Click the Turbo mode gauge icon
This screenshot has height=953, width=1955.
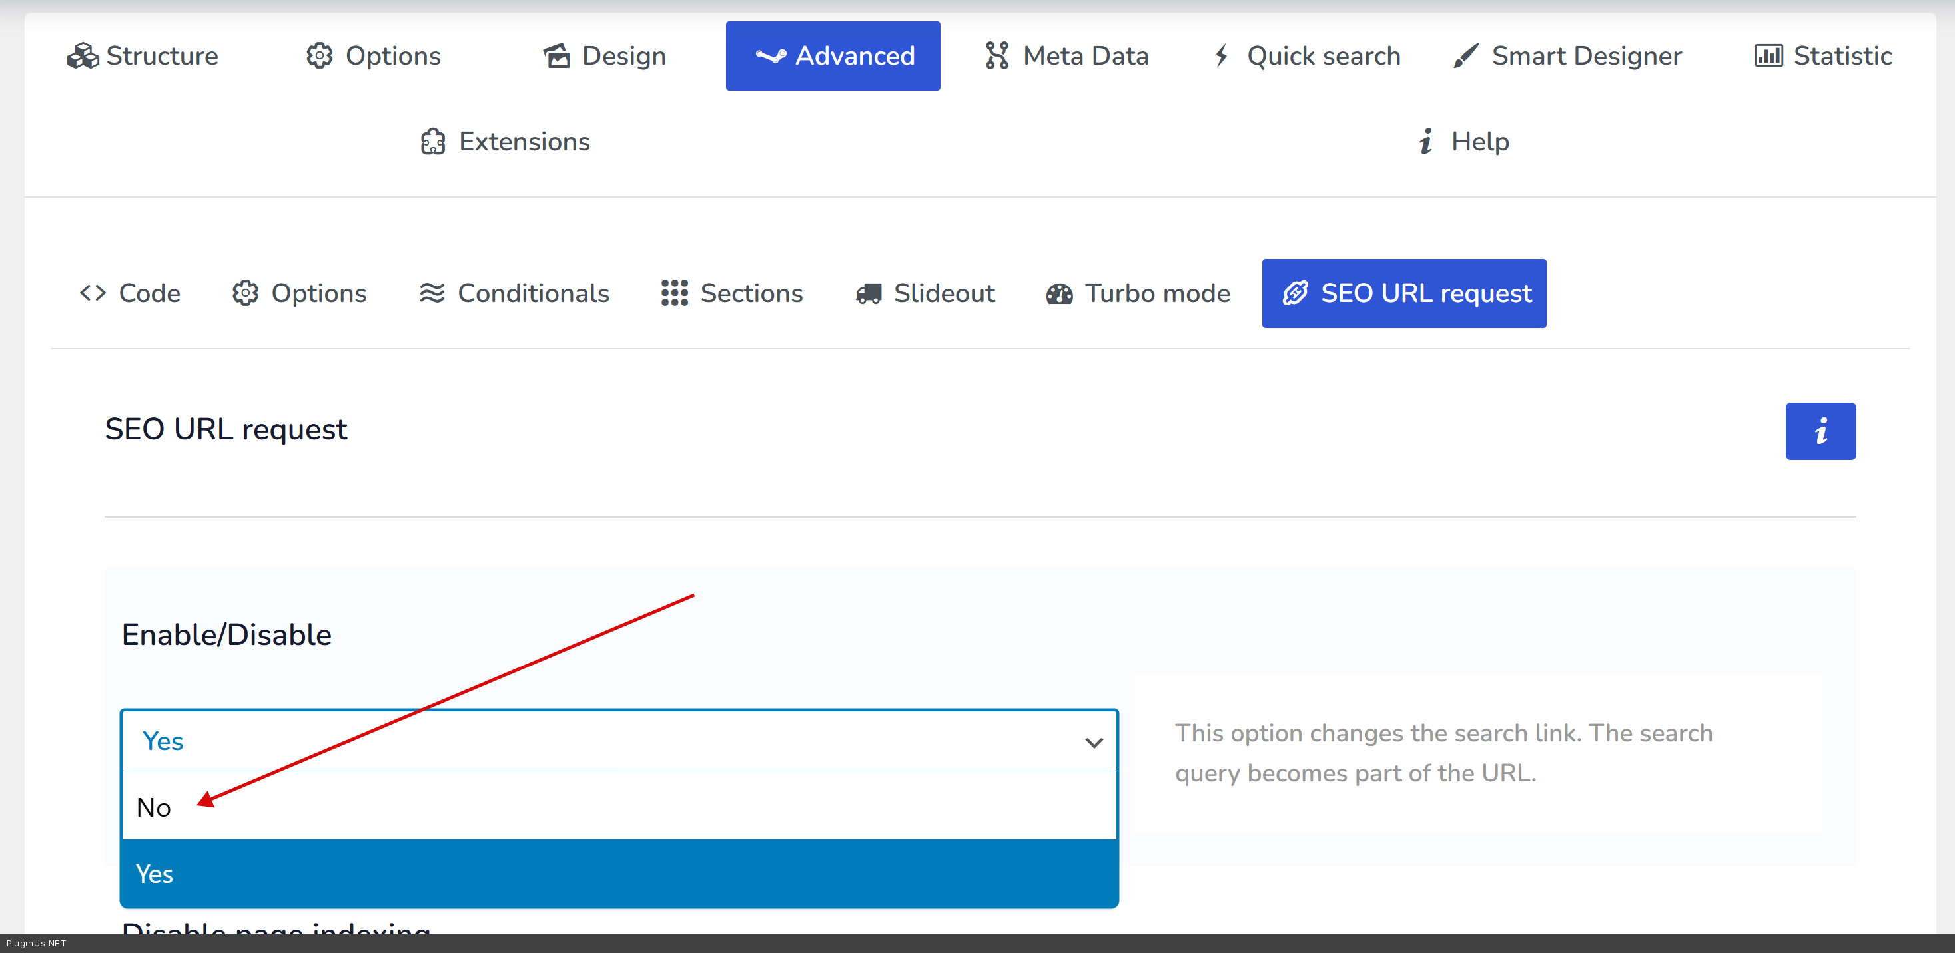coord(1060,293)
